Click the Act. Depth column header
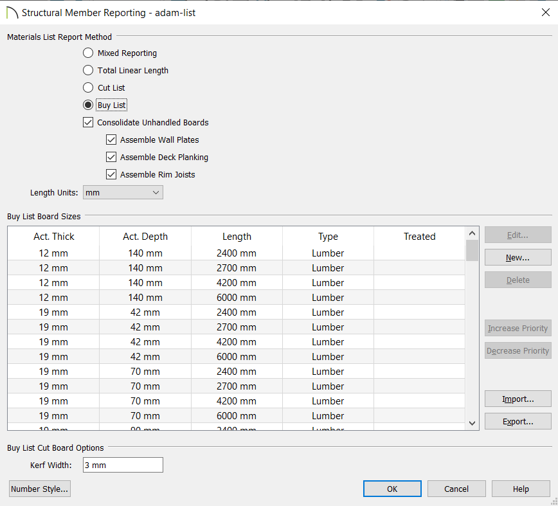The image size is (558, 506). pyautogui.click(x=145, y=237)
